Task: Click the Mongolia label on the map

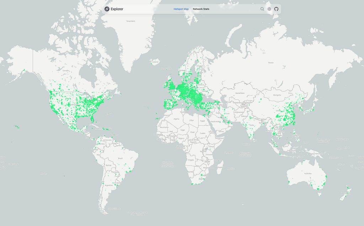Action: point(277,95)
